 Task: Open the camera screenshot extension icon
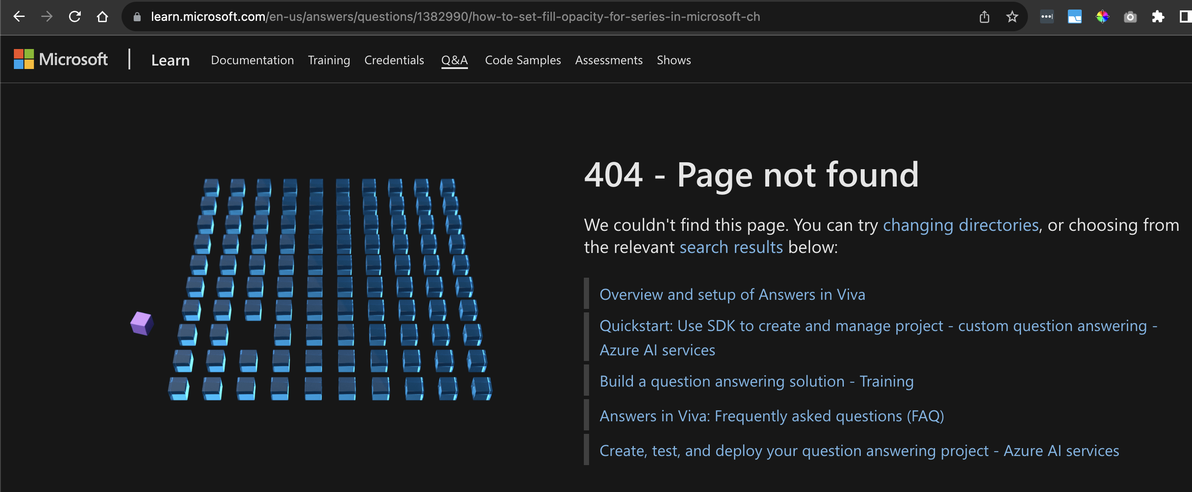tap(1130, 17)
